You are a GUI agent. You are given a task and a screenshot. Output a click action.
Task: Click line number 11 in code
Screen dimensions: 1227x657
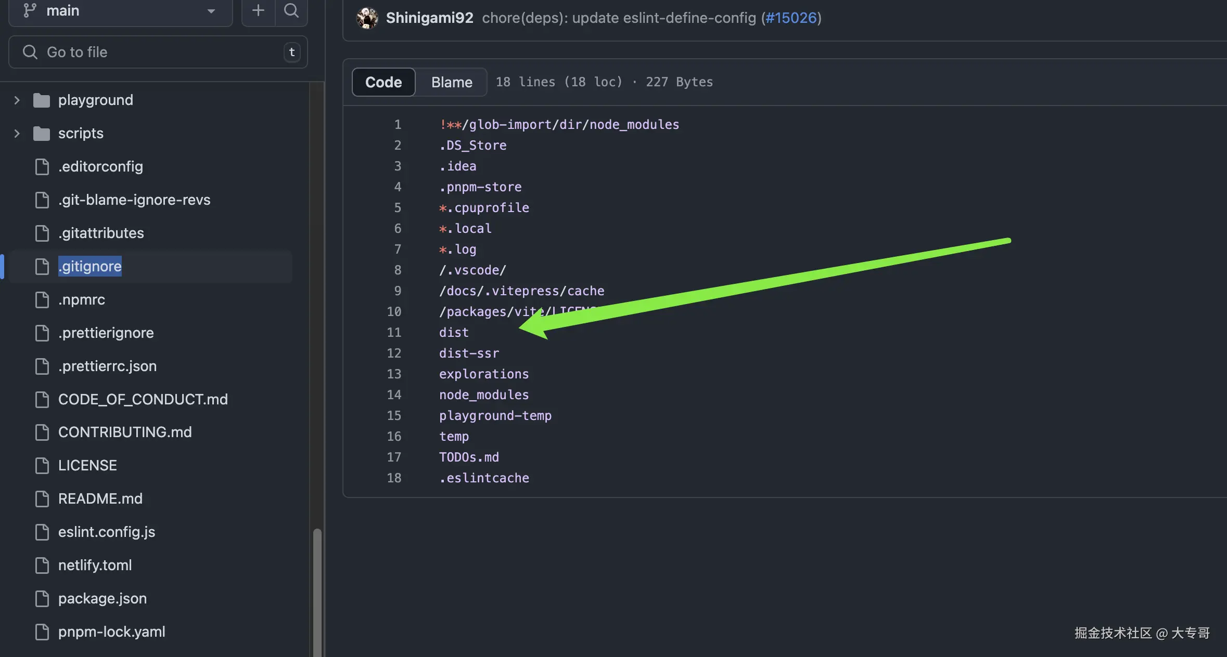click(x=394, y=332)
